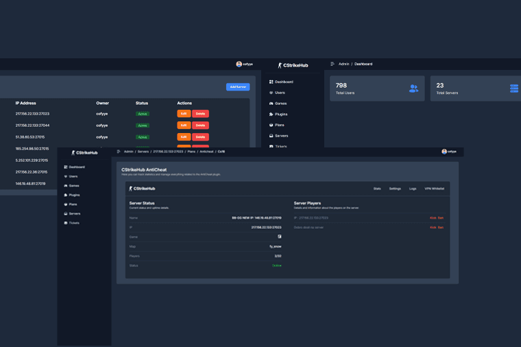Click the blue server-stack icon on the Total Servers card
This screenshot has width=521, height=347.
[x=514, y=88]
